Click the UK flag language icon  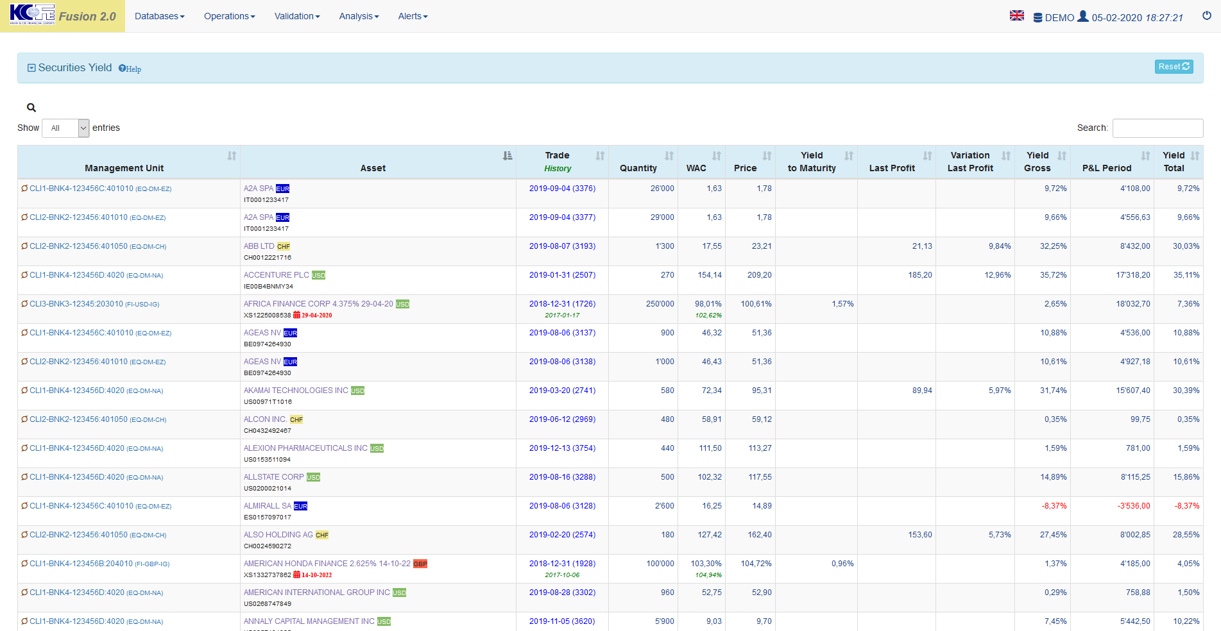[x=1016, y=15]
